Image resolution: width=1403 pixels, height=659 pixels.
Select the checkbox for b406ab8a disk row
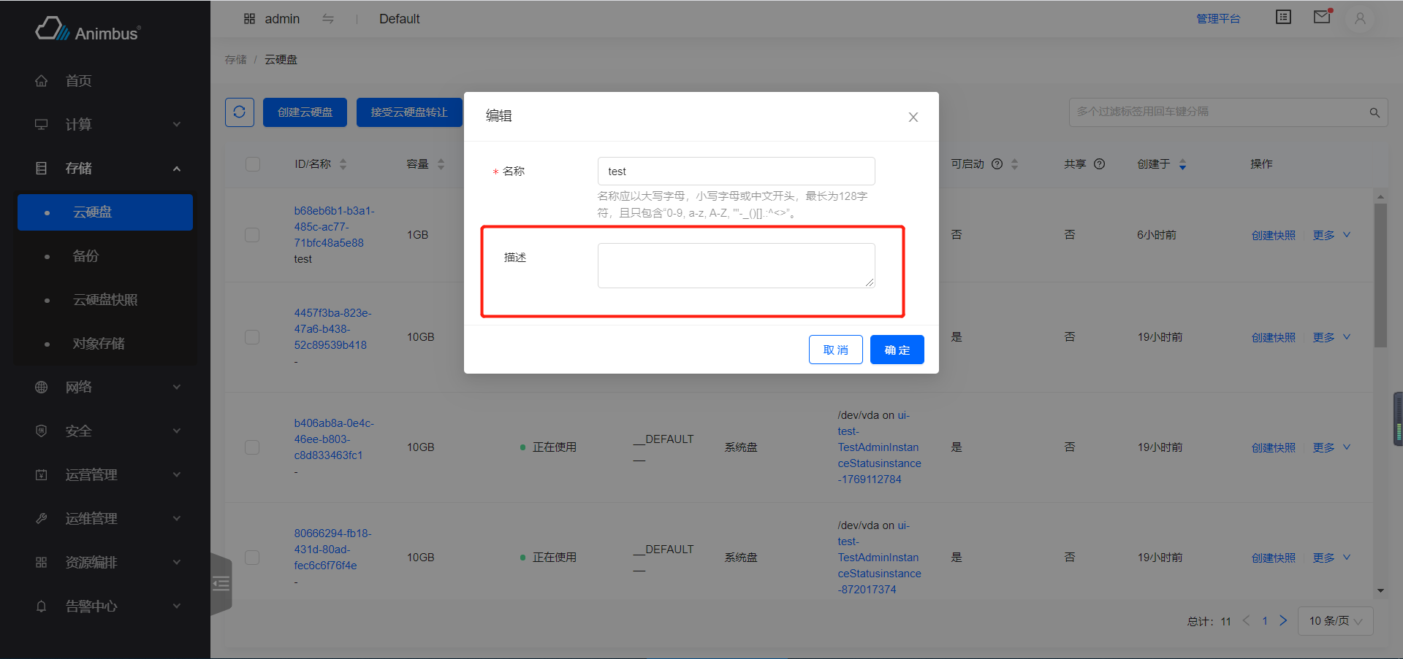coord(252,447)
